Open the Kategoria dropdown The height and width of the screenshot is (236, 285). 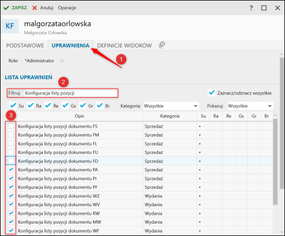171,106
